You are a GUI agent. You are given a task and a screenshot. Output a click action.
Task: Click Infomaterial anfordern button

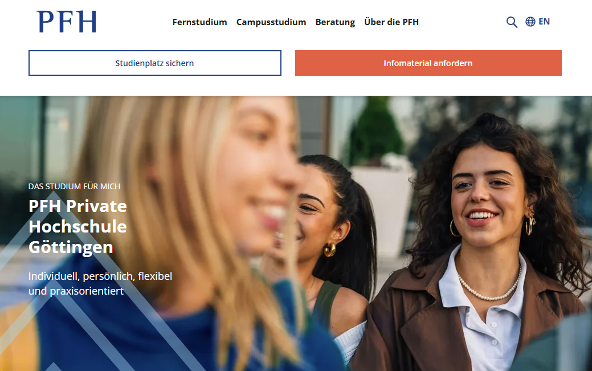pyautogui.click(x=428, y=63)
